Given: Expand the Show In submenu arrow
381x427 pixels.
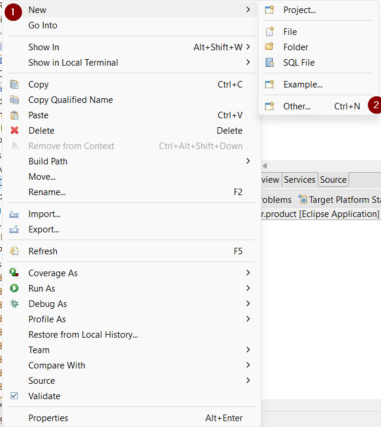Looking at the screenshot, I should 248,47.
